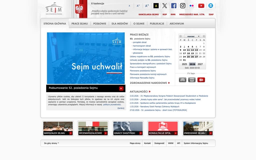The width and height of the screenshot is (256, 160).
Task: Open the Sejm Flickr gallery
Action: click(192, 5)
